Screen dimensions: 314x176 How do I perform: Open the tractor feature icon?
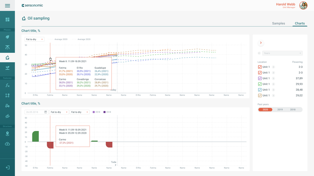[x=7, y=106]
